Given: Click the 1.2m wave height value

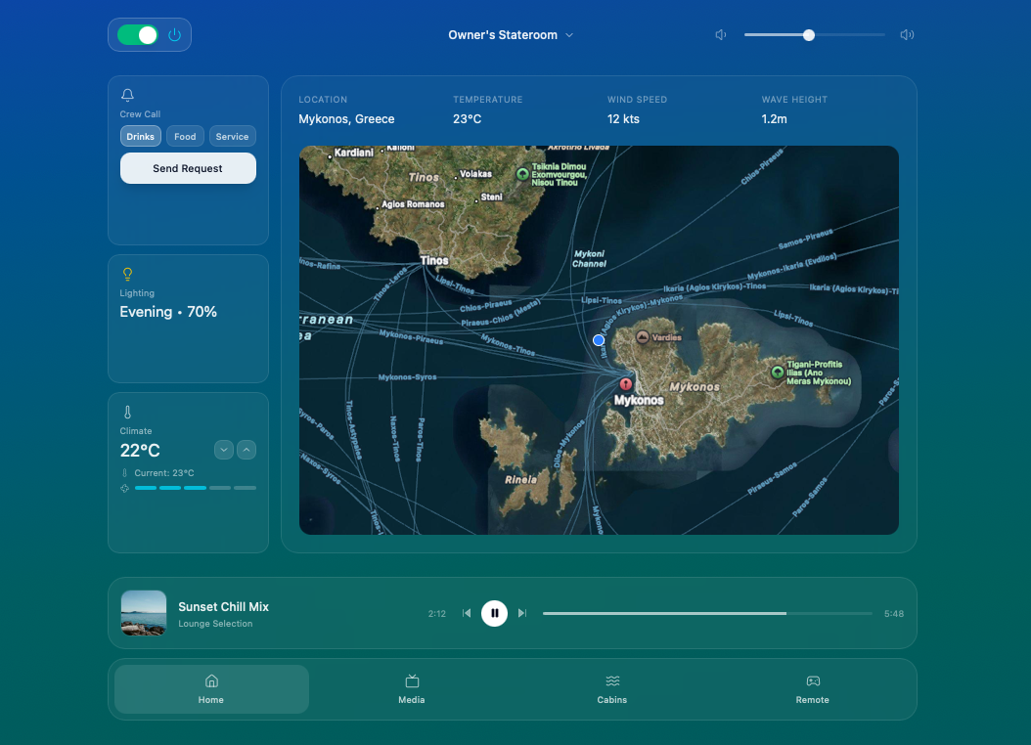Looking at the screenshot, I should 774,119.
